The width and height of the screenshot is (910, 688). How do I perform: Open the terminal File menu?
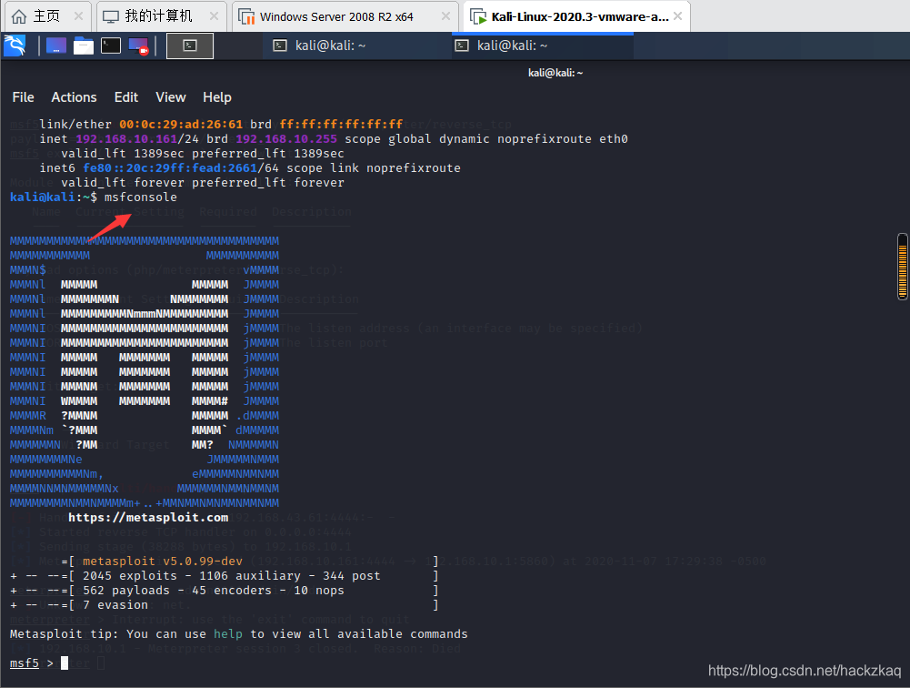pyautogui.click(x=24, y=97)
